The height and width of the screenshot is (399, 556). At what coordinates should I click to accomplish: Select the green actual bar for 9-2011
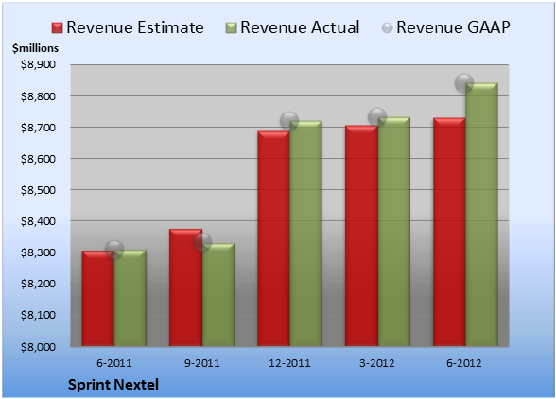[x=218, y=295]
